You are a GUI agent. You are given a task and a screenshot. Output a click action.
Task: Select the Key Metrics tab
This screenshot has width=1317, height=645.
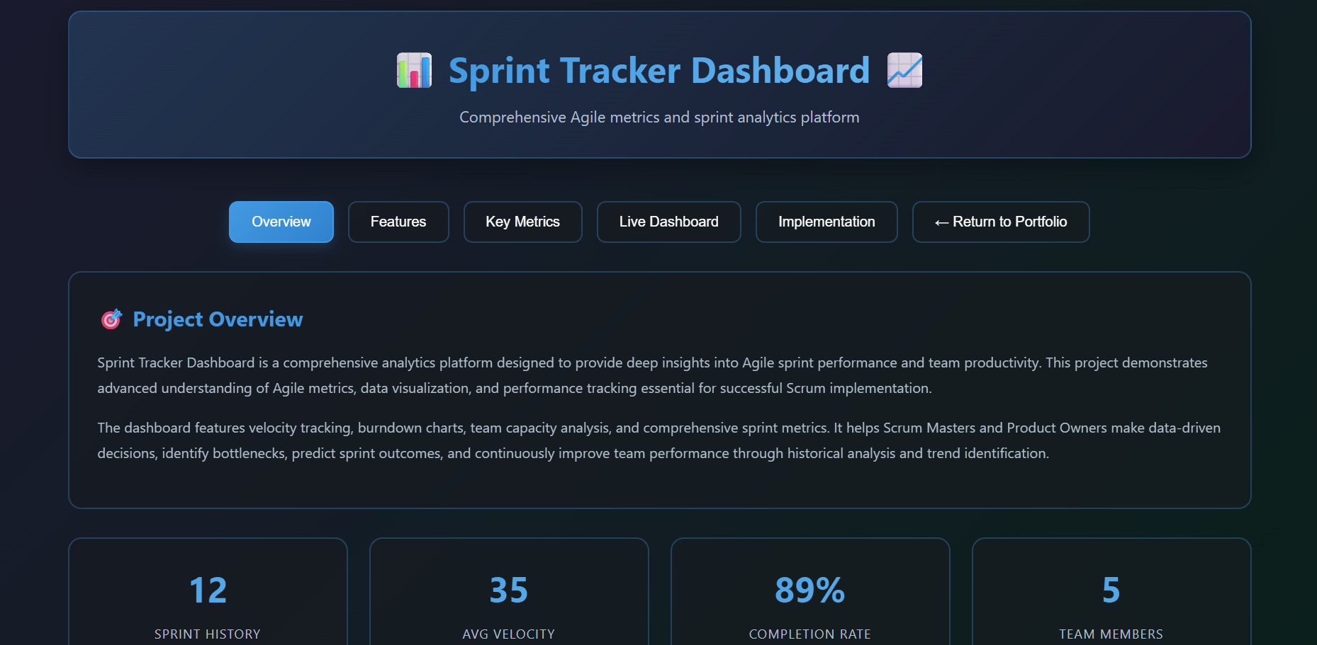pyautogui.click(x=522, y=222)
